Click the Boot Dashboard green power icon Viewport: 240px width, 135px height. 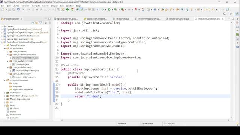67,9
